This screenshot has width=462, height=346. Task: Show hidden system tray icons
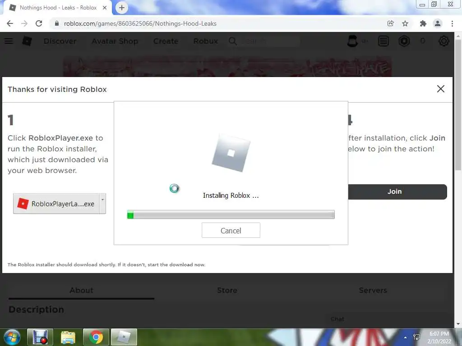pyautogui.click(x=406, y=337)
